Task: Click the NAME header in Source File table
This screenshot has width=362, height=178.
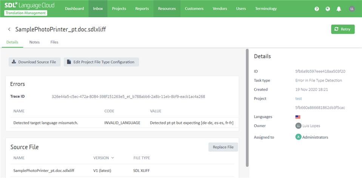Action: pos(19,158)
